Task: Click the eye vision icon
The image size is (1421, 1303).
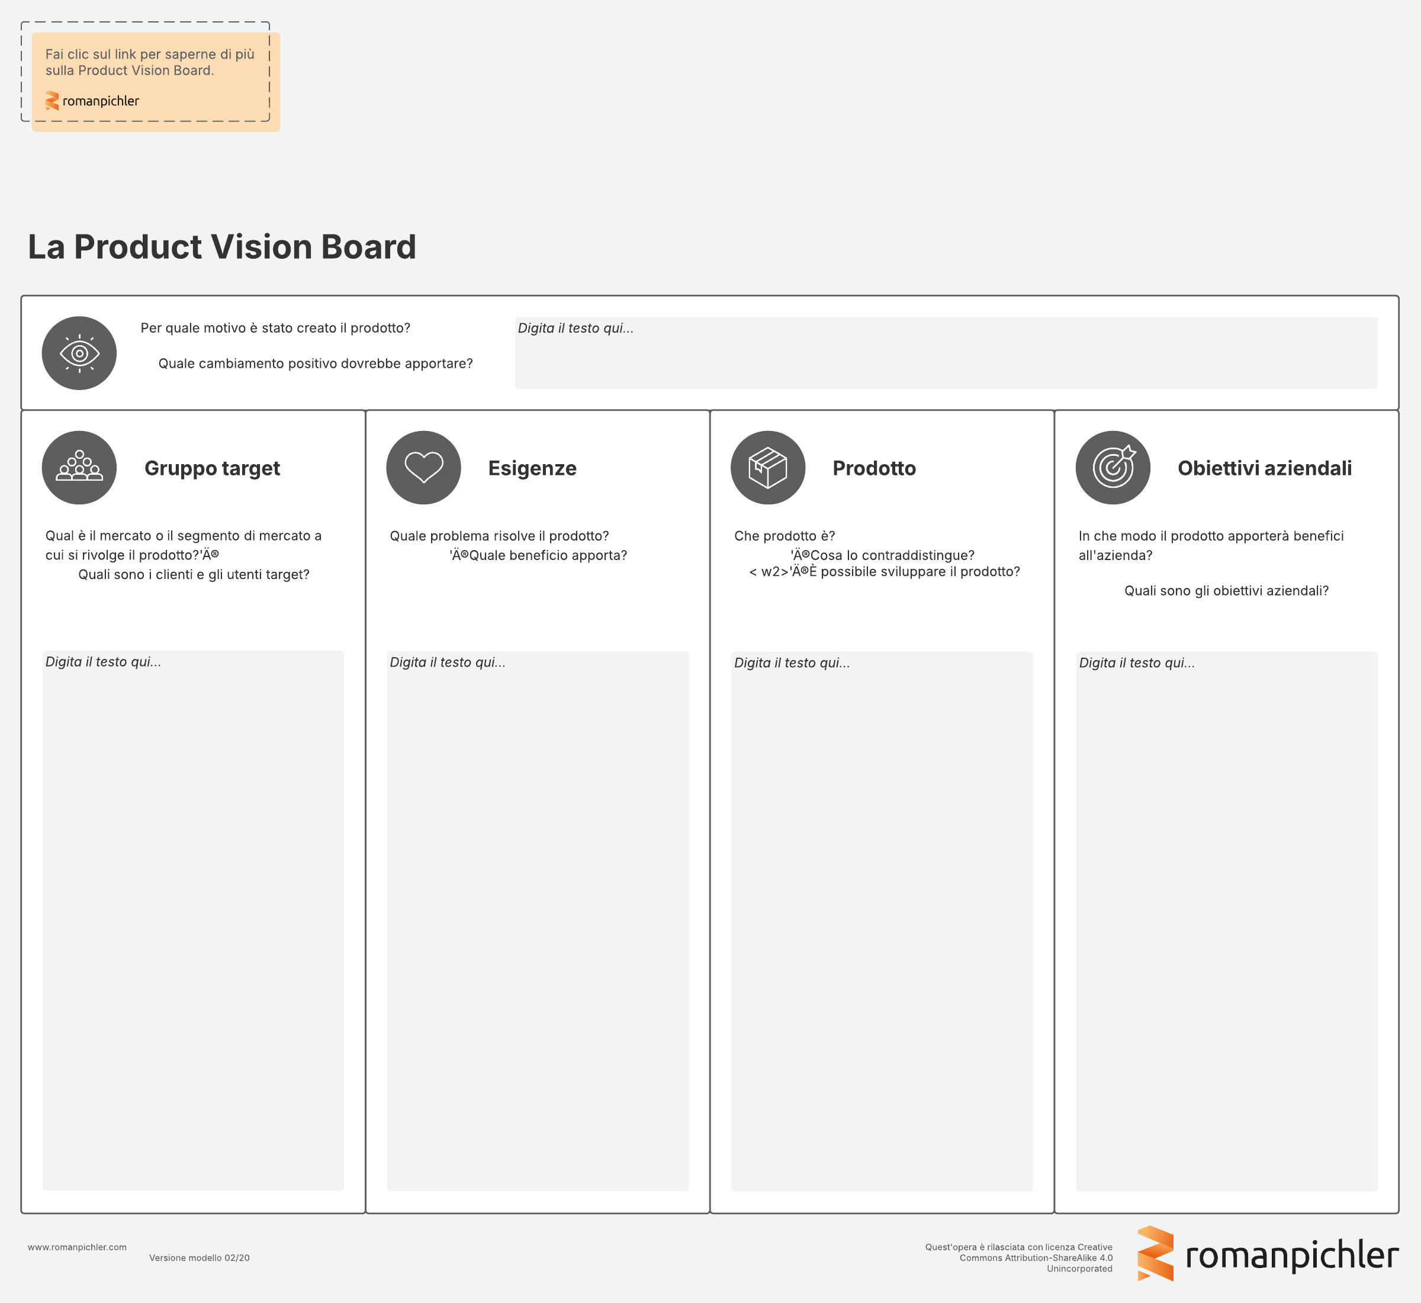Action: [x=79, y=353]
